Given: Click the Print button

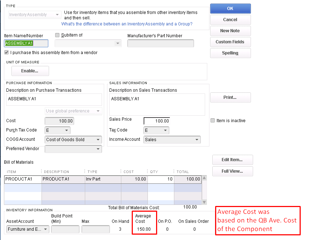Looking at the screenshot, I should 230,97.
